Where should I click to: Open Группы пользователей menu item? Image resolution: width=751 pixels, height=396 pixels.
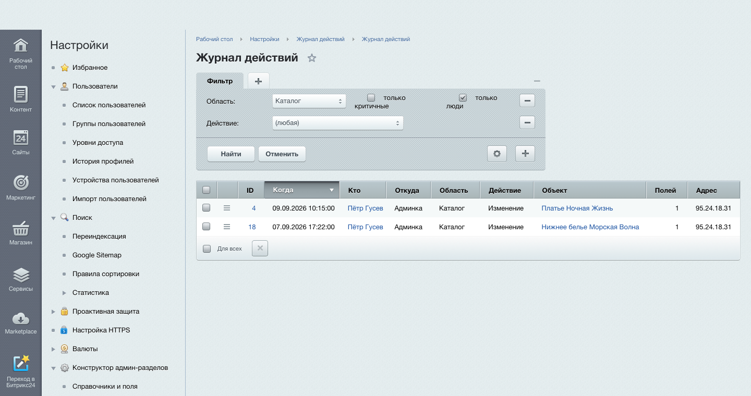[x=109, y=124]
